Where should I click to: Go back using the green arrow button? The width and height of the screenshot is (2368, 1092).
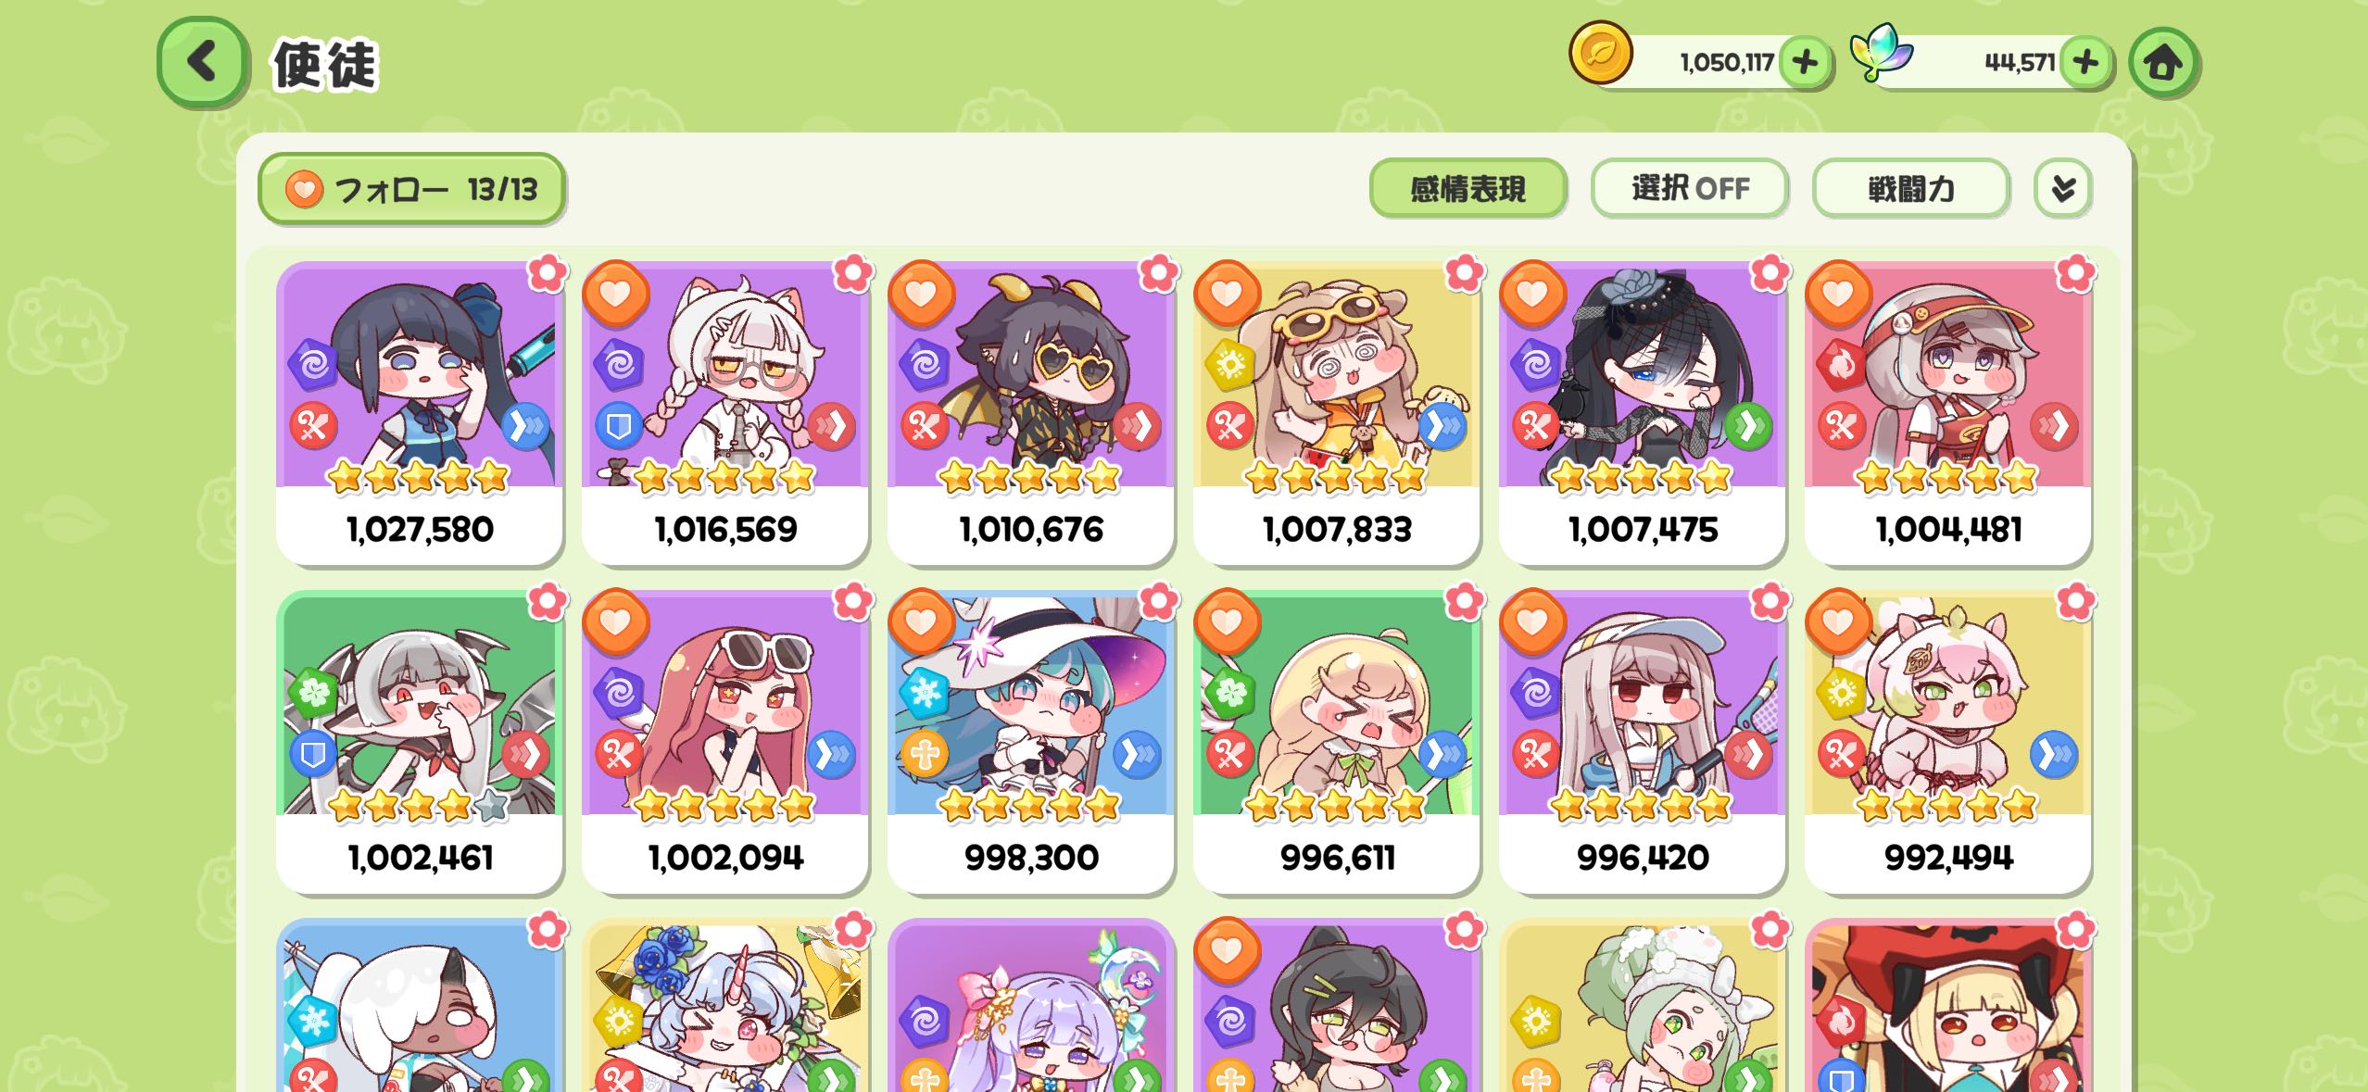tap(203, 63)
